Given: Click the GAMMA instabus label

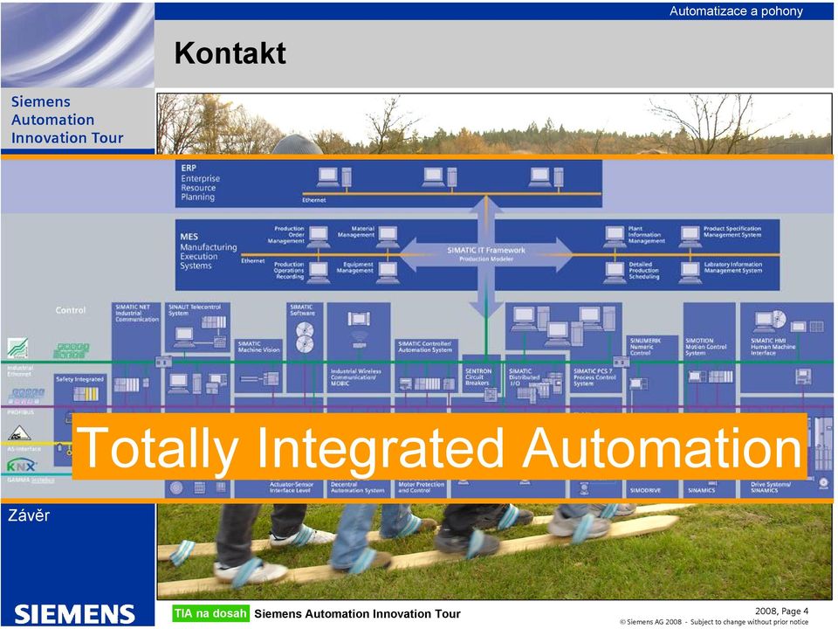Looking at the screenshot, I should click(x=31, y=480).
